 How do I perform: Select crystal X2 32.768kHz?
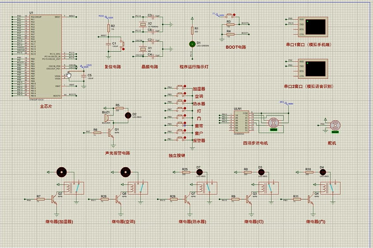tap(143, 24)
